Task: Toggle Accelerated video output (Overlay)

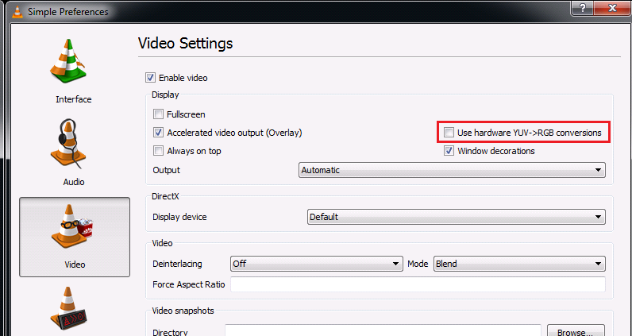Action: click(159, 133)
